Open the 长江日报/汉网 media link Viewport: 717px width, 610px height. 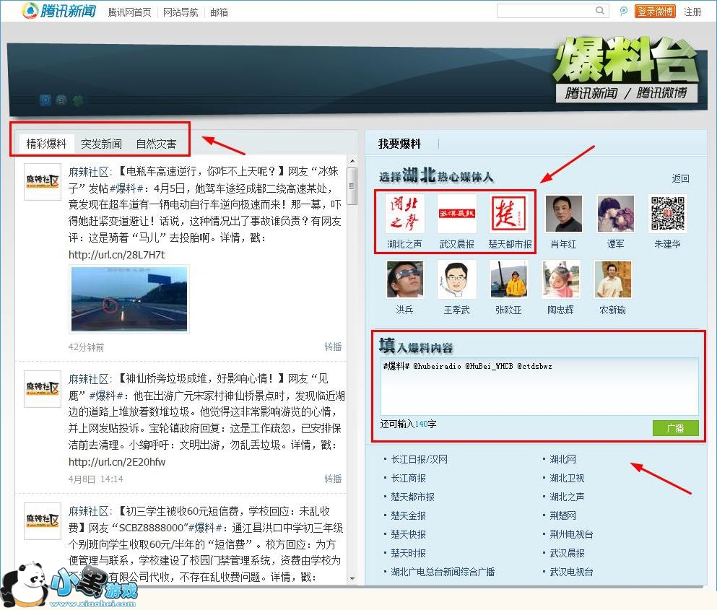coord(420,459)
